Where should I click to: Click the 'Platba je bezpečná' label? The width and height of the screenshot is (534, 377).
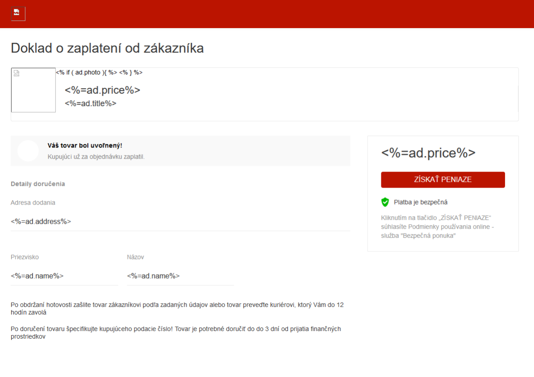(x=421, y=202)
